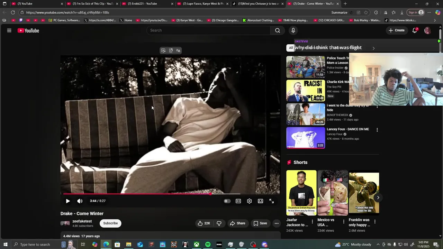The image size is (443, 249).
Task: Open the browser downloads icon
Action: click(402, 12)
